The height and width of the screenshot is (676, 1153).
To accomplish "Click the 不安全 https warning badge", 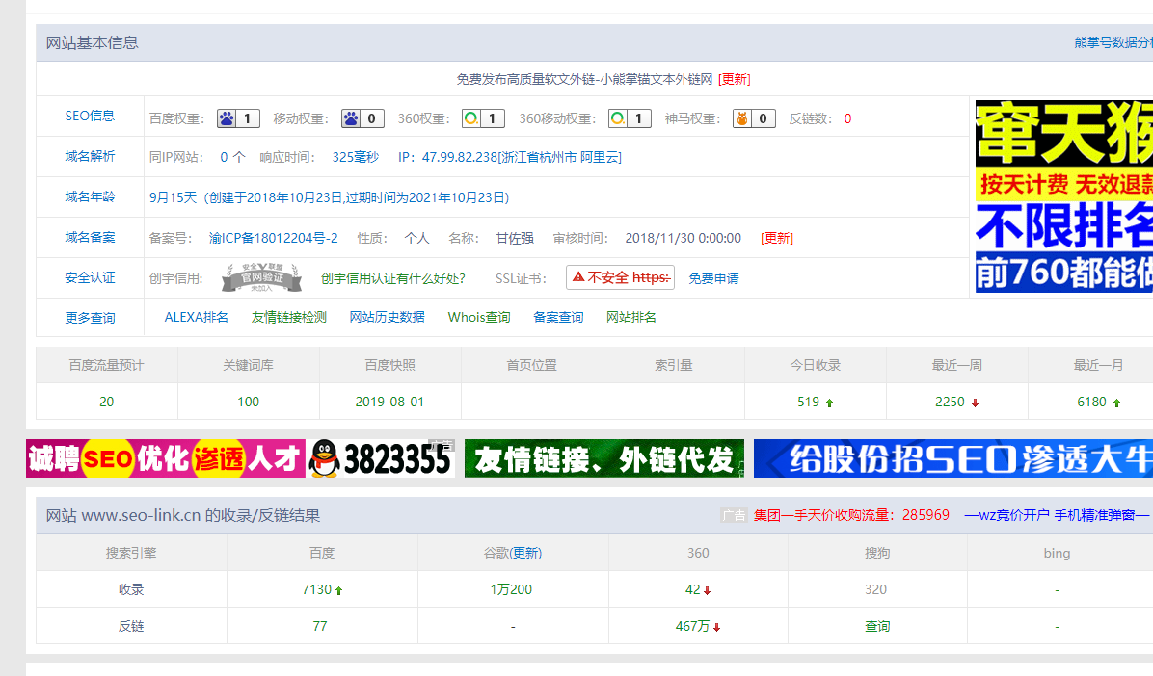I will [x=621, y=277].
